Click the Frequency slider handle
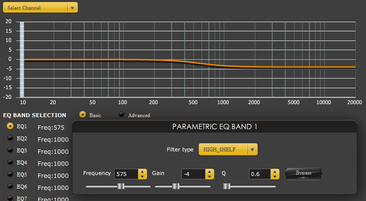 [121, 187]
